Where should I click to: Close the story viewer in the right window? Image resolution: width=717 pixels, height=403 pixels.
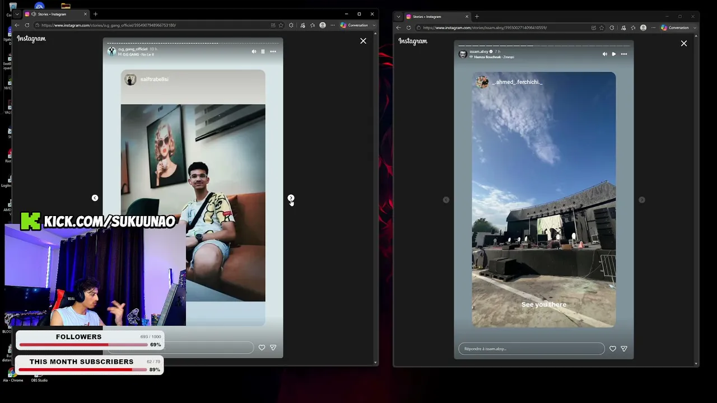684,43
